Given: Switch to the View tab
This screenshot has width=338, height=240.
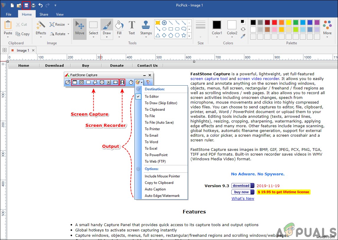Looking at the screenshot, I should coord(60,14).
